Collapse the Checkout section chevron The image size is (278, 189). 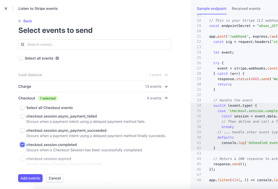tap(166, 98)
